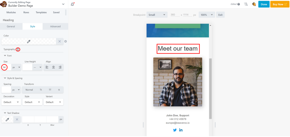Click the heading color swatch field
Viewport: 290px width, 137px height.
click(x=29, y=41)
